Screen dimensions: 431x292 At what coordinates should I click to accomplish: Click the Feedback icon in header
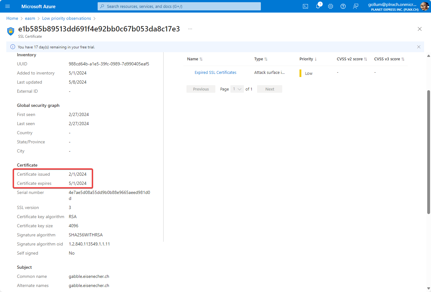[x=356, y=6]
